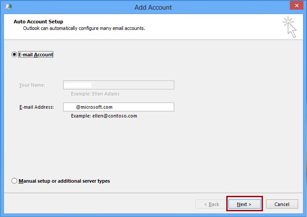Click the 'Outlook can automatically configure' description
Viewport: 307px width, 217px height.
pyautogui.click(x=84, y=28)
